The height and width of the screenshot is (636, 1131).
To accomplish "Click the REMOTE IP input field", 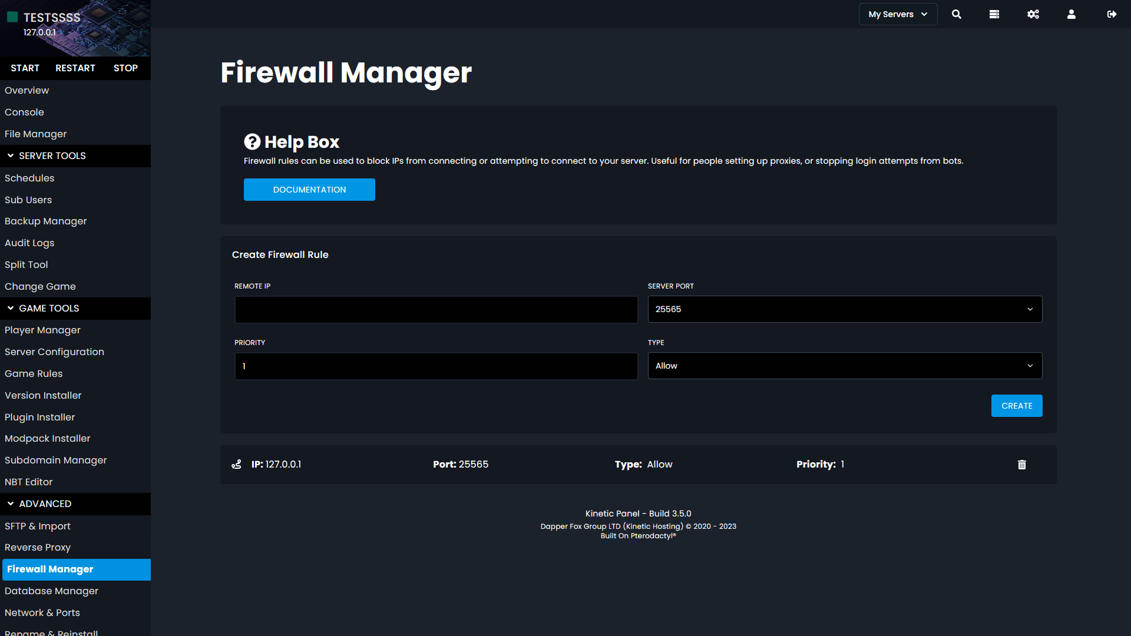I will (435, 309).
